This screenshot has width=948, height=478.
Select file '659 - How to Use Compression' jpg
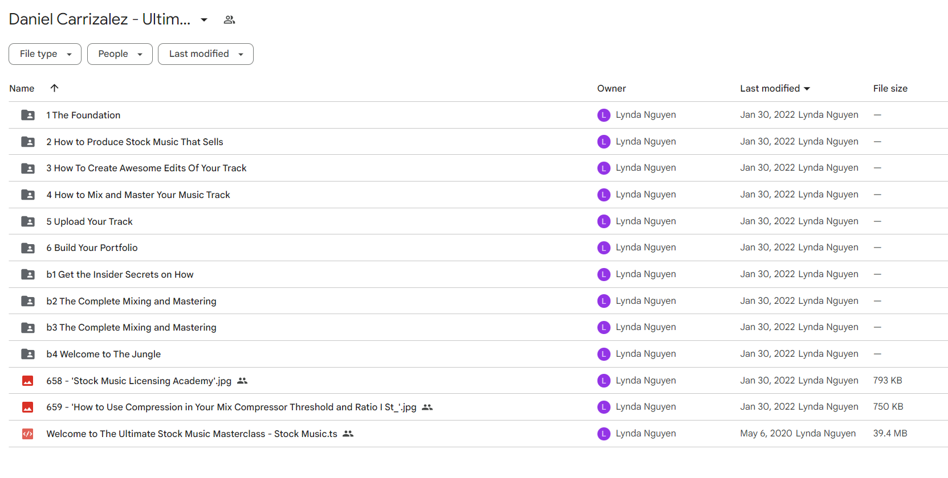[x=231, y=407]
